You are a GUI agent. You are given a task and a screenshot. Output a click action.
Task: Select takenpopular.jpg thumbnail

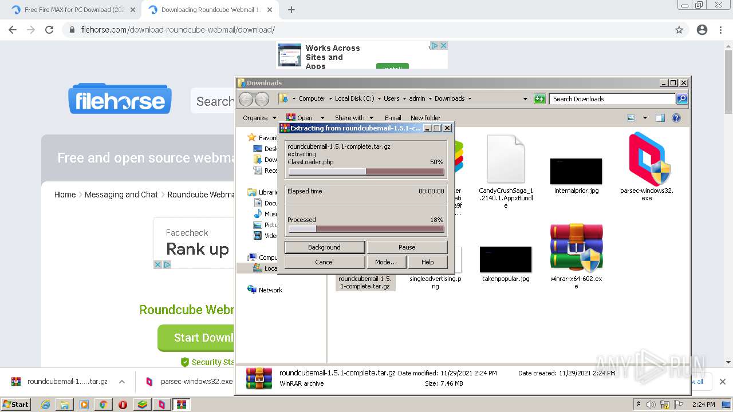[506, 259]
